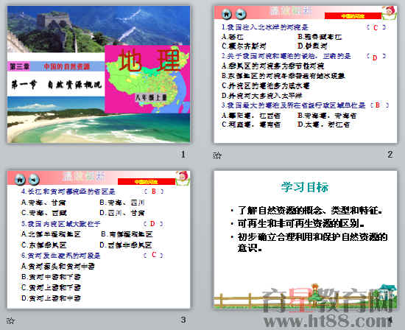Screen dimensions: 405x330
Task: Click the animation star icon under slide 3
Action: [x=10, y=320]
